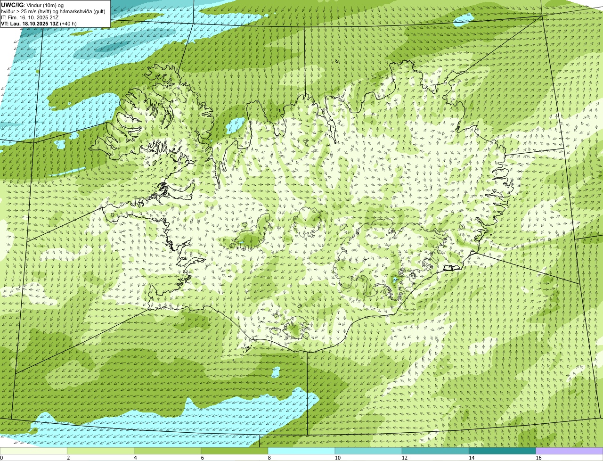The height and width of the screenshot is (461, 603).
Task: Select the 4–6 m/s green legend swatch
Action: [x=168, y=451]
